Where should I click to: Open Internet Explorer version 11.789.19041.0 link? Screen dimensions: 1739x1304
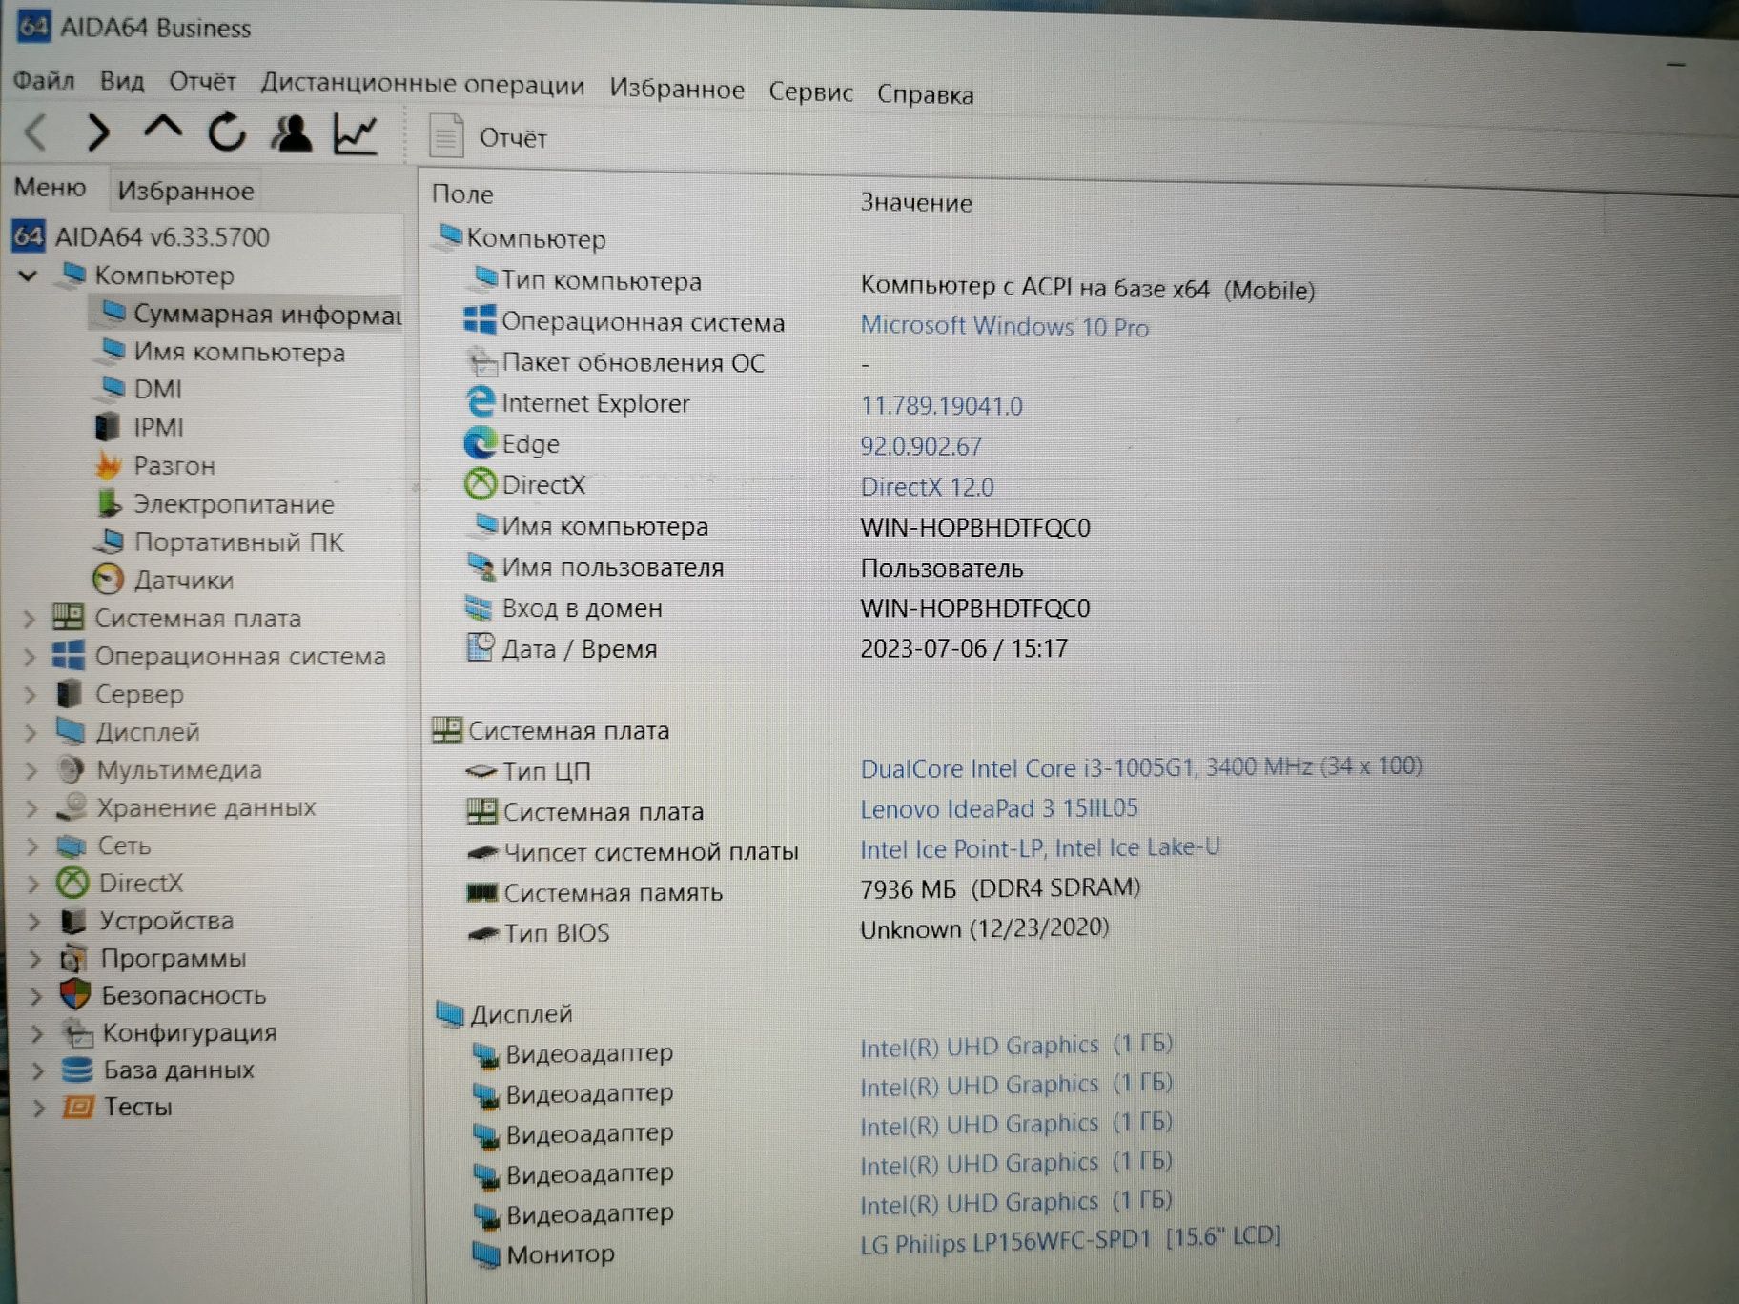point(941,406)
